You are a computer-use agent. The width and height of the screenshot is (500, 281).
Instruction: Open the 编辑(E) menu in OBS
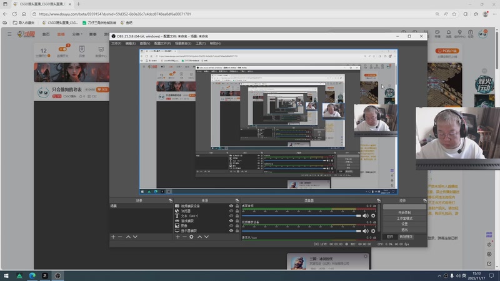[x=131, y=43]
